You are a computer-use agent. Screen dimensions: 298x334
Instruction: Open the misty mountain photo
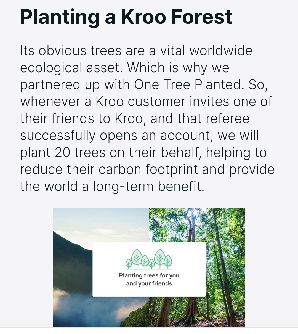(x=101, y=267)
